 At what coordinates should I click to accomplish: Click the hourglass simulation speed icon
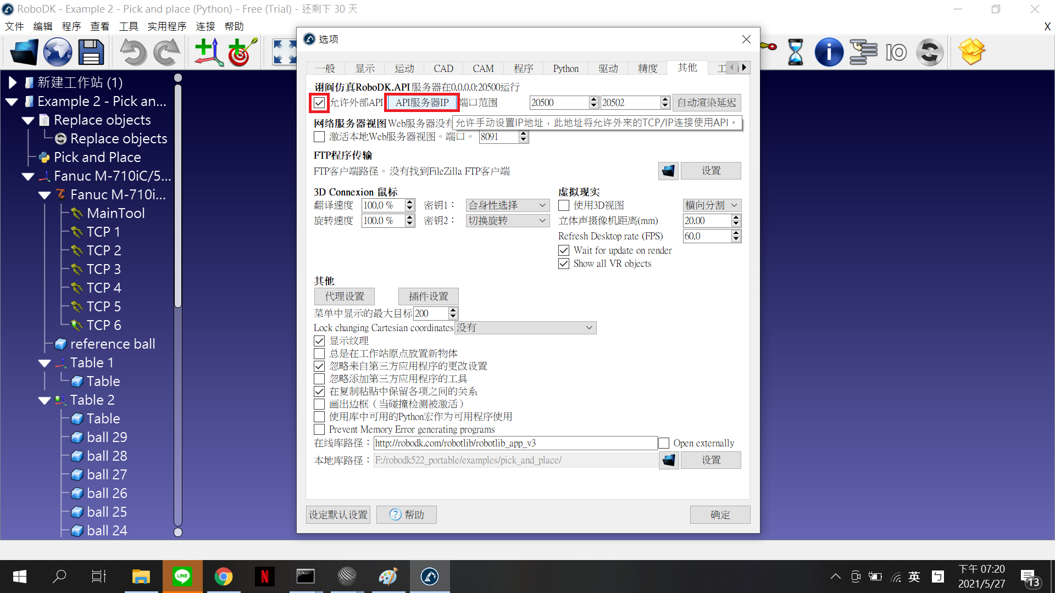[x=795, y=53]
